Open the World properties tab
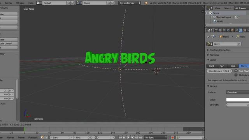This screenshot has width=249, height=140. pyautogui.click(x=228, y=30)
